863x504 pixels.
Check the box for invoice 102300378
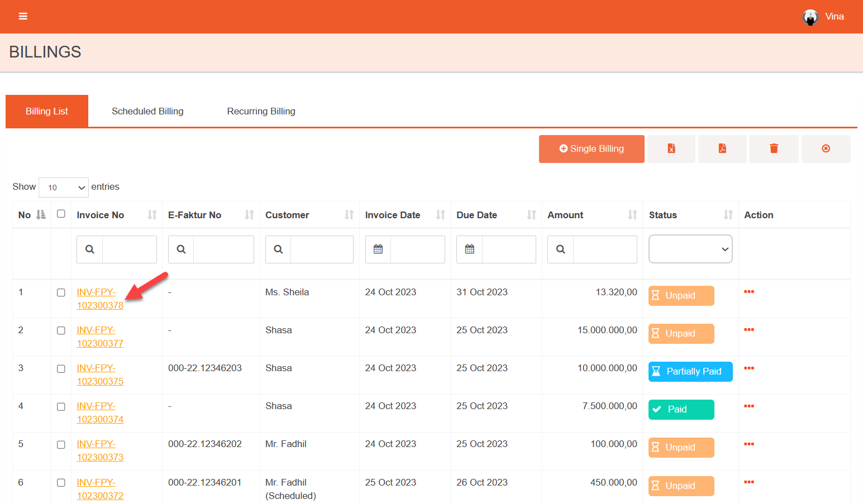[61, 292]
